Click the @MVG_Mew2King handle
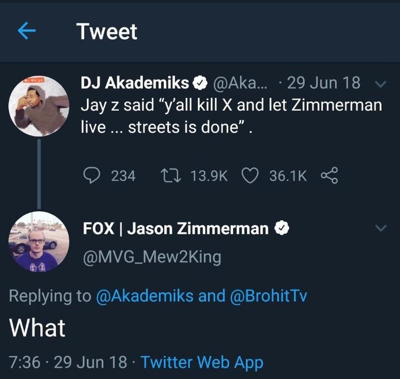 click(152, 257)
